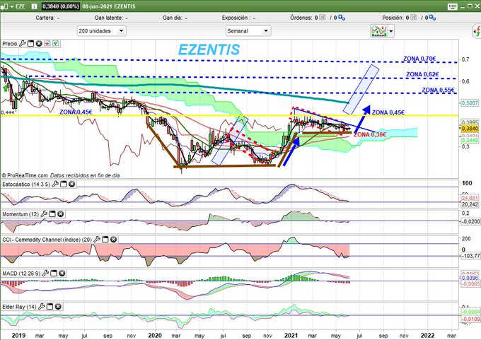Open the keyboard shortcuts icon in the title bar

[452, 6]
